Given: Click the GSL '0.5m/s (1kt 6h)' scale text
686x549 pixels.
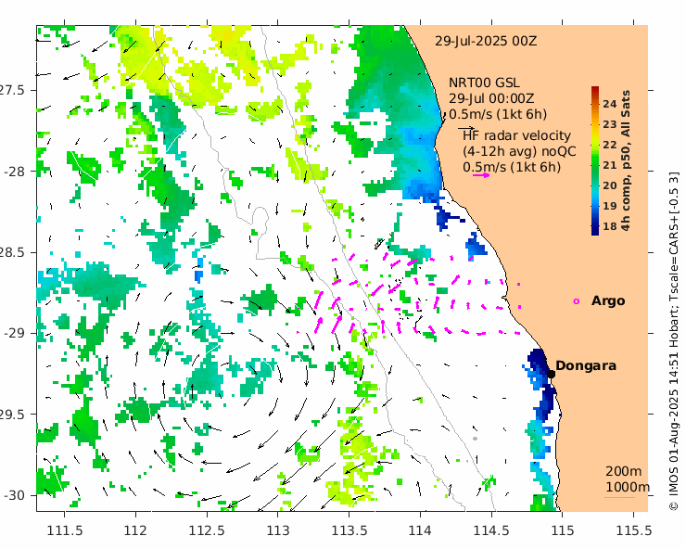Looking at the screenshot, I should tap(498, 114).
